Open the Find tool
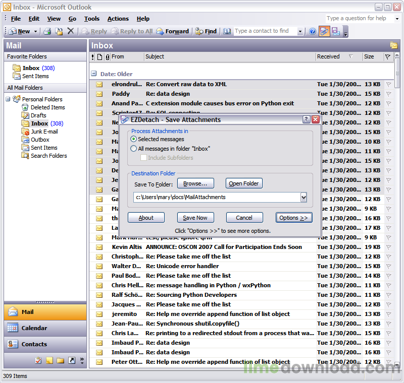The width and height of the screenshot is (404, 383). pyautogui.click(x=205, y=31)
